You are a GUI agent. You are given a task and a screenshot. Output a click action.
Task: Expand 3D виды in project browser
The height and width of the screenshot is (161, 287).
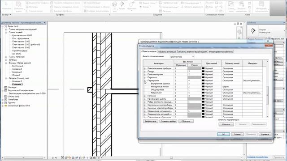[x=6, y=60]
